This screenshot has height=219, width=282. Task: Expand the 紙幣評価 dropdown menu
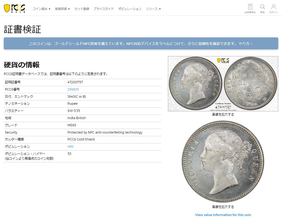pyautogui.click(x=62, y=9)
